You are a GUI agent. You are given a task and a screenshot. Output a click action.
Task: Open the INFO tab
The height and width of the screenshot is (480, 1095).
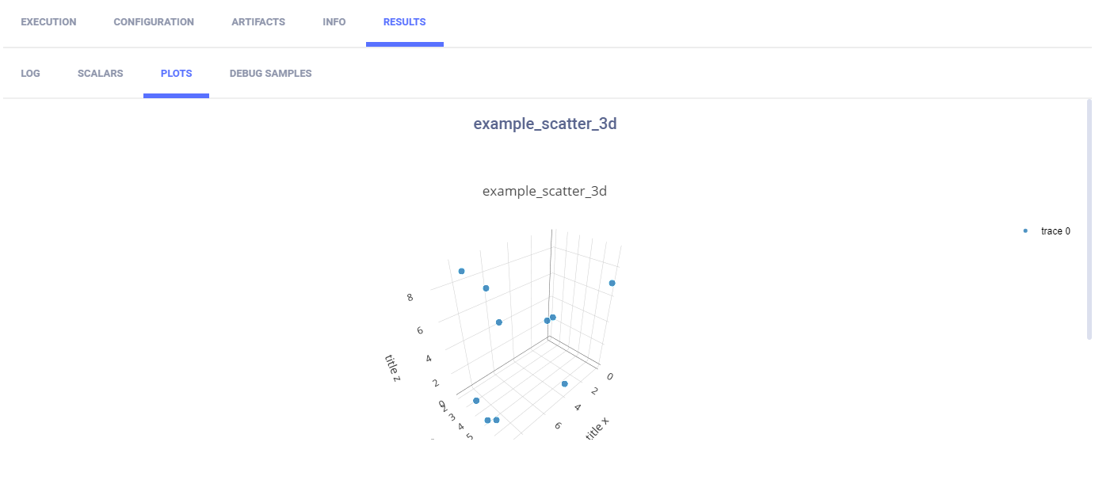tap(334, 21)
